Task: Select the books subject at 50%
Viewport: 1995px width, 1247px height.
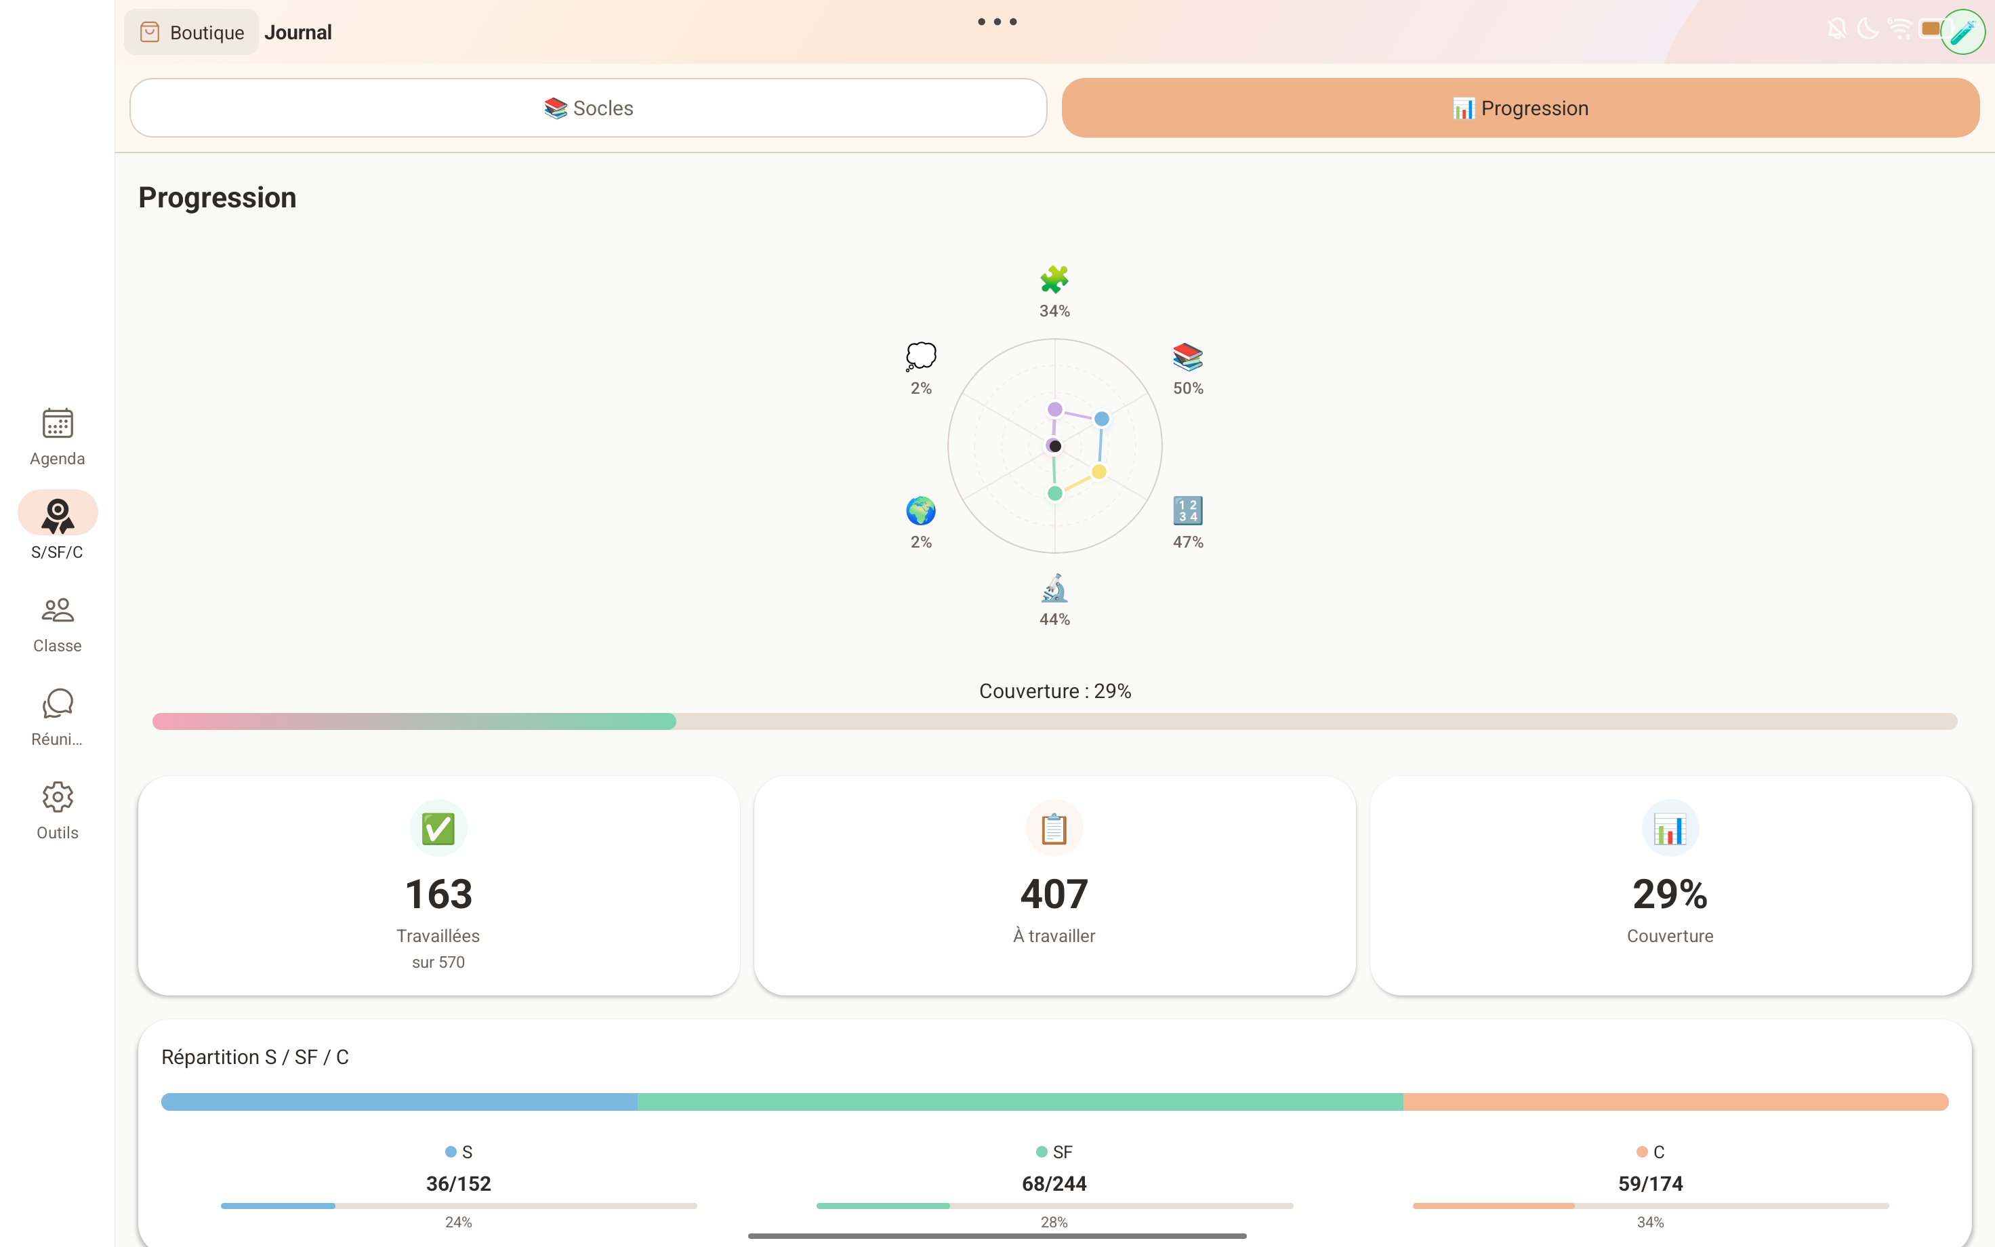Action: tap(1187, 356)
